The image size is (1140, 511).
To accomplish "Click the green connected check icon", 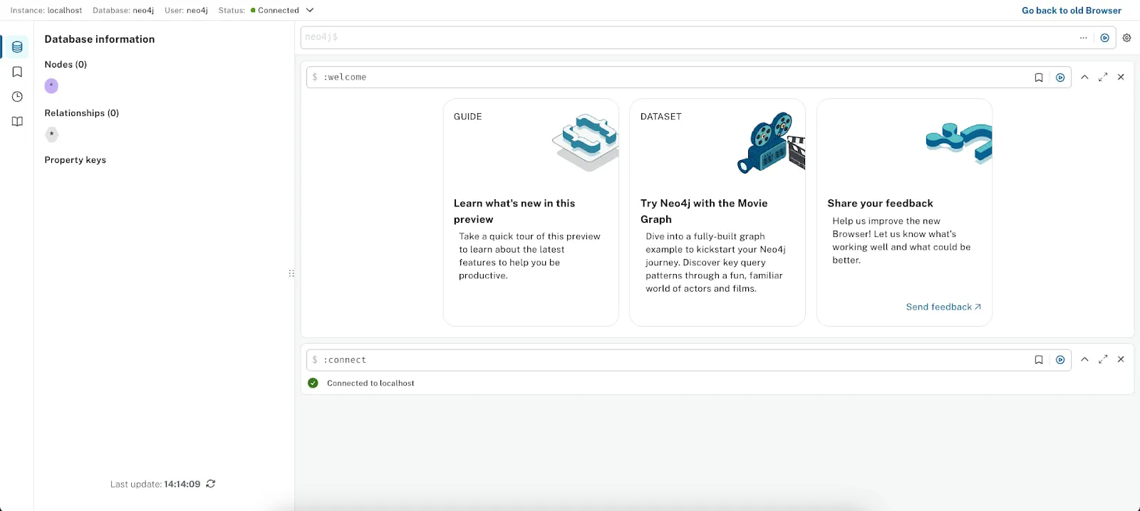I will coord(313,383).
